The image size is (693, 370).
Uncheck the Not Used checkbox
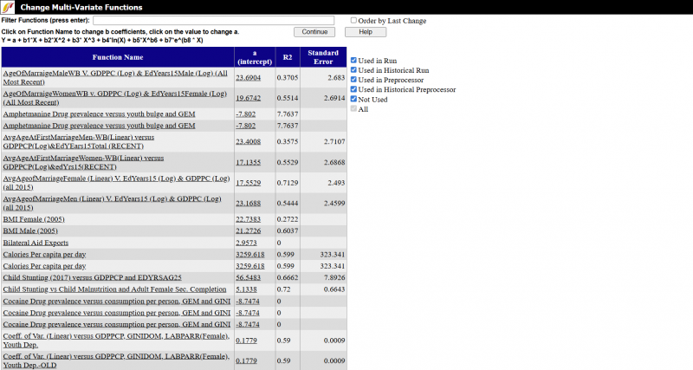(x=353, y=100)
